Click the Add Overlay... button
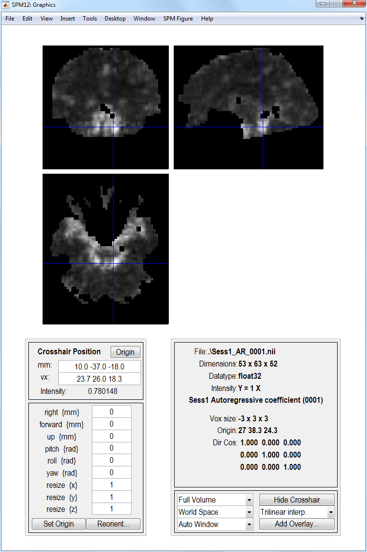This screenshot has height=552, width=367. [x=297, y=524]
